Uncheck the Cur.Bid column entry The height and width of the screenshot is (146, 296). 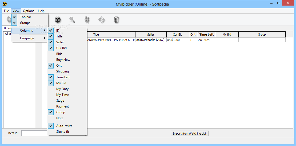tap(67, 48)
